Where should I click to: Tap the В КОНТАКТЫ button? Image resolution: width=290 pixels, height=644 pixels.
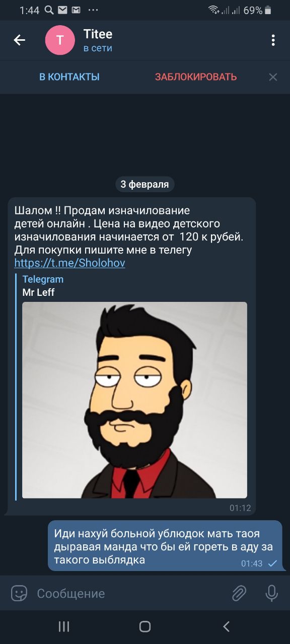coord(69,77)
